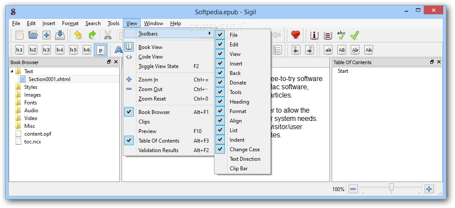Float the Table Of Contents panel
This screenshot has width=455, height=208.
[432, 62]
